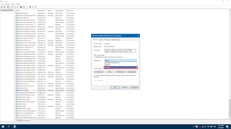The image size is (231, 129).
Task: Click the Restart Service green toolbar icon
Action: click(x=36, y=7)
